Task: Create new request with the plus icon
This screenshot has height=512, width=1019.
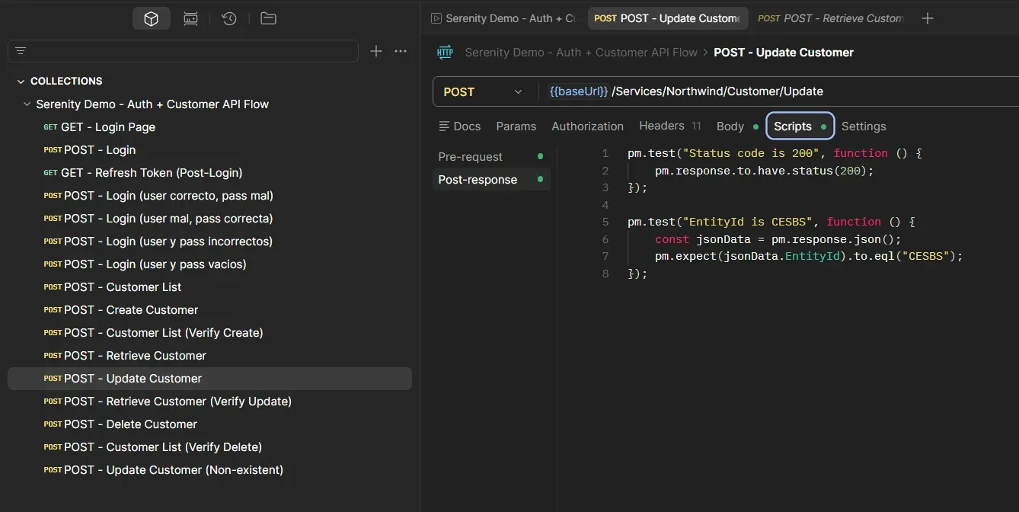Action: click(375, 50)
